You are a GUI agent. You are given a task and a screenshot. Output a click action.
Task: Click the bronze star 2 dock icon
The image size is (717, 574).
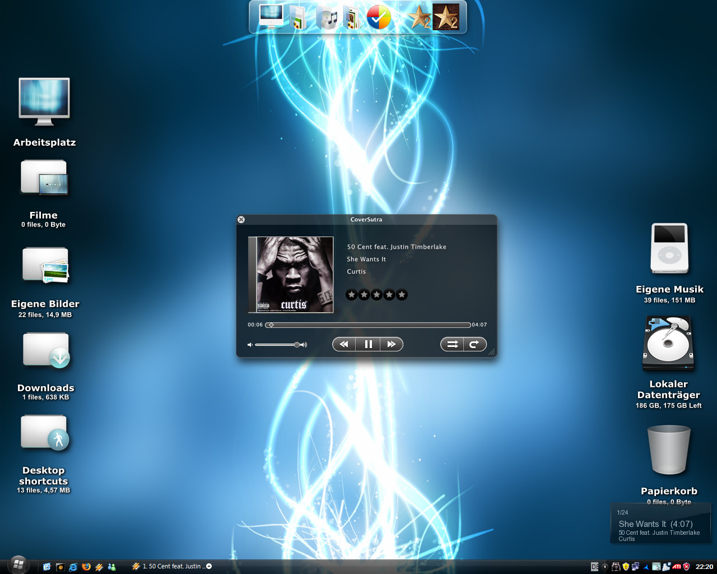(419, 17)
